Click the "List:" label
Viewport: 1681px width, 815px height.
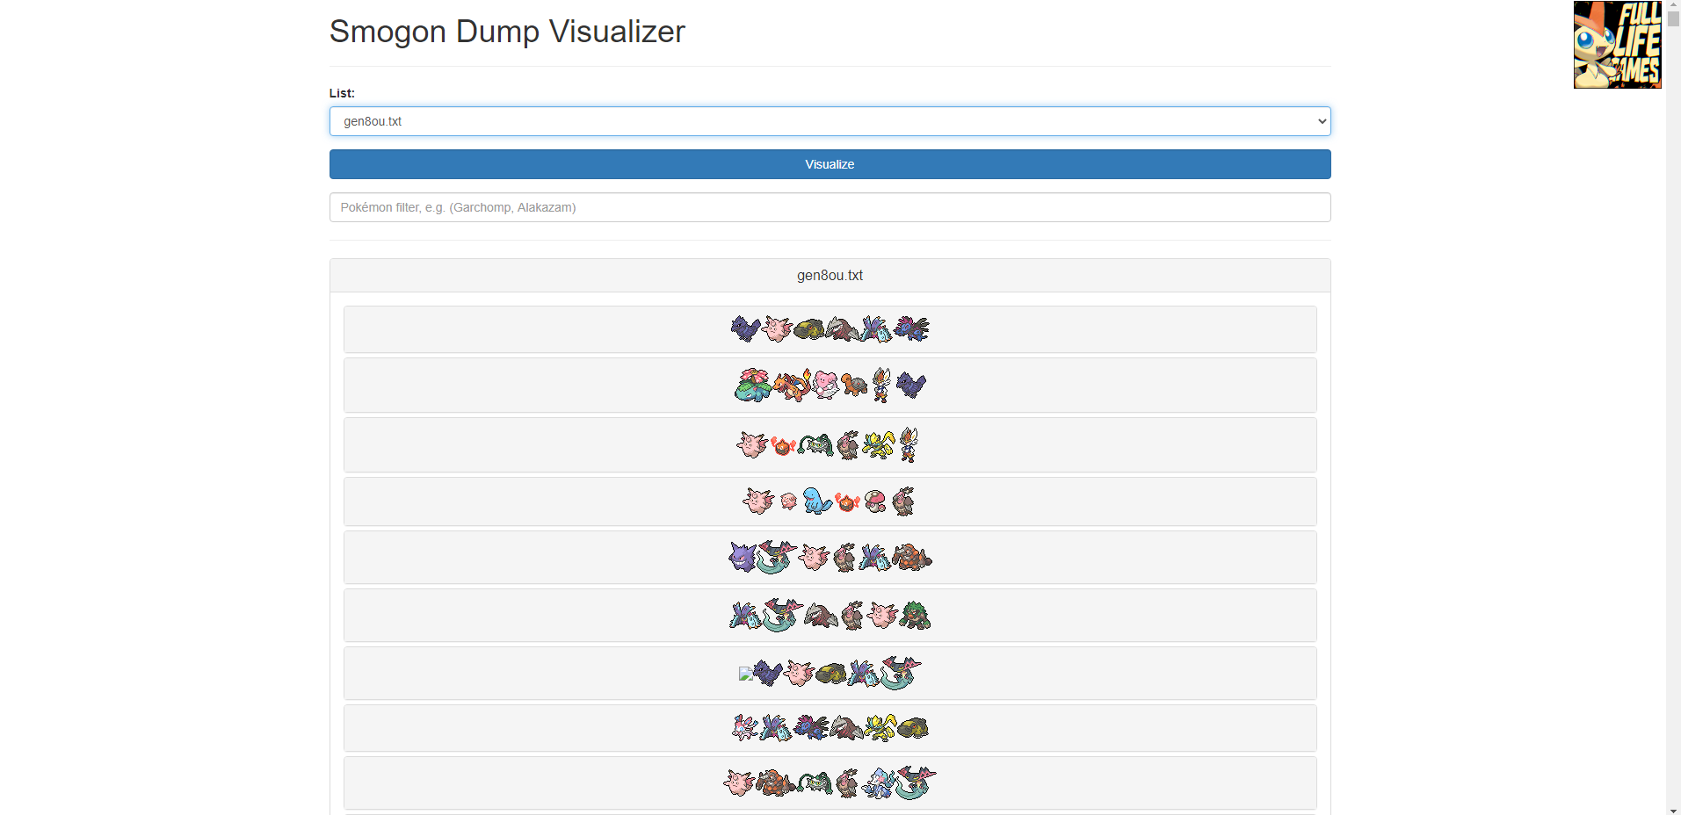(342, 93)
